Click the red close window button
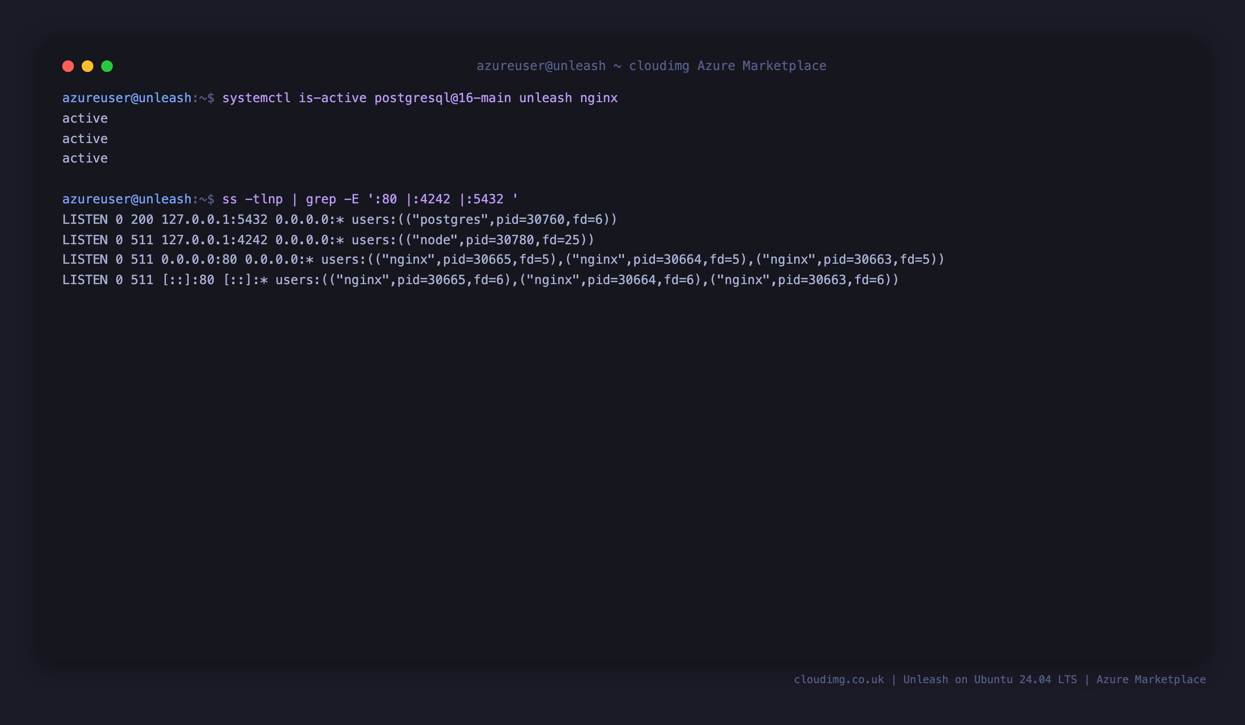This screenshot has height=725, width=1245. [68, 66]
